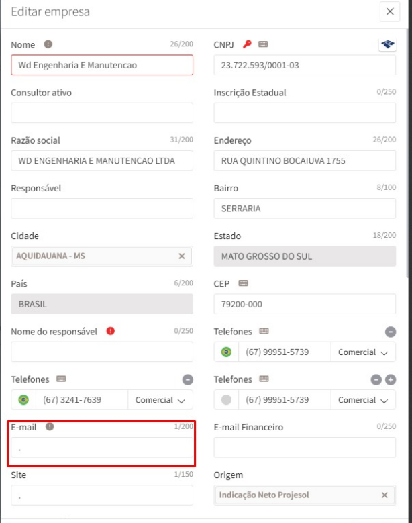Open Brazil flag selector for (67) 3241-7639

pyautogui.click(x=23, y=400)
